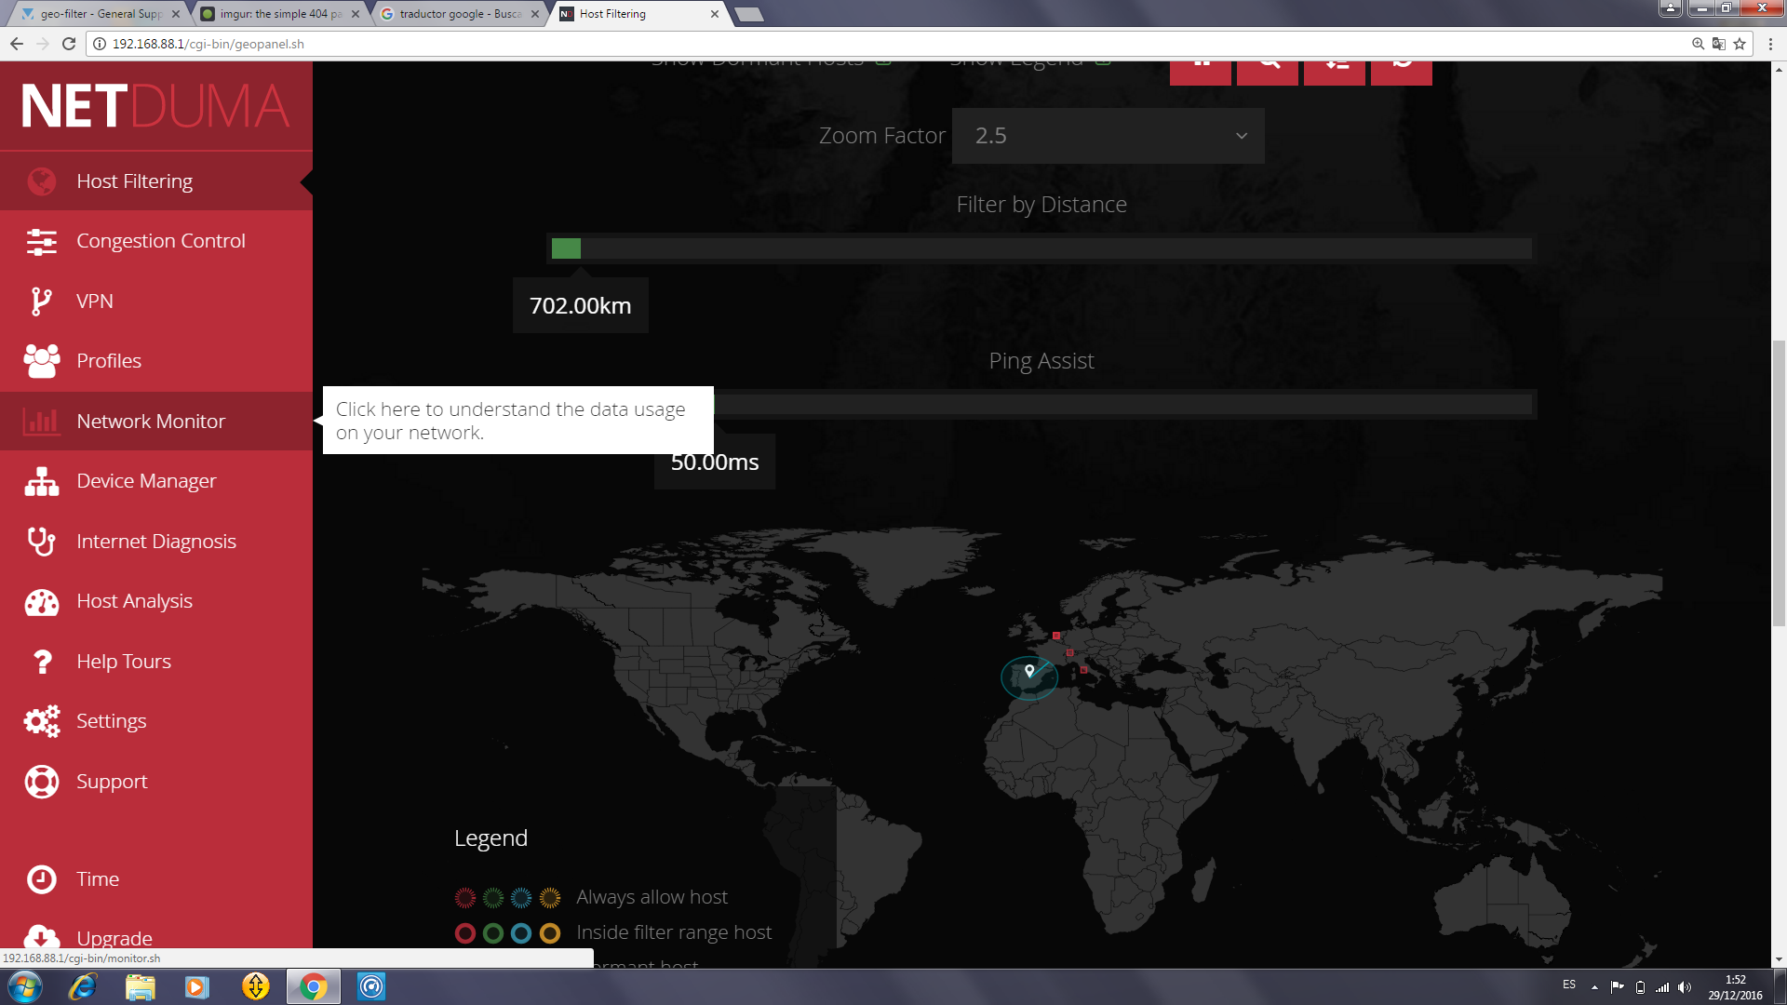This screenshot has width=1787, height=1005.
Task: Select Network Monitor menu item
Action: coord(151,422)
